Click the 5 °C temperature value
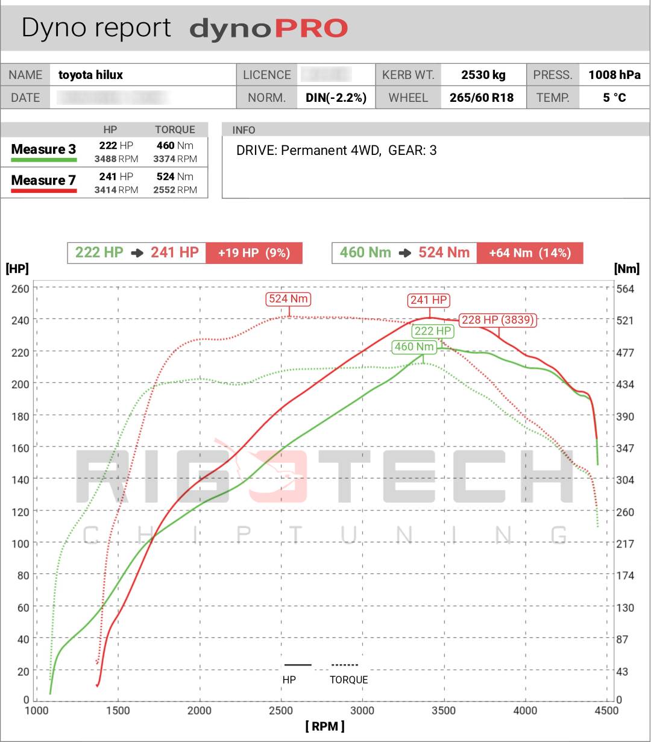 (614, 98)
